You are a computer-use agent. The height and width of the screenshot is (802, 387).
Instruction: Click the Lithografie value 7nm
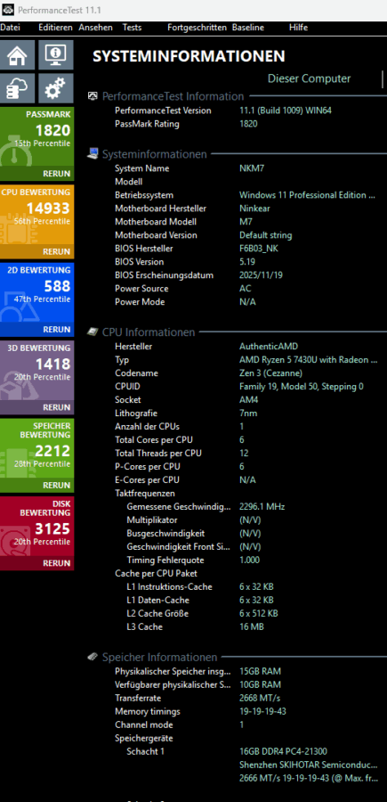pyautogui.click(x=248, y=413)
